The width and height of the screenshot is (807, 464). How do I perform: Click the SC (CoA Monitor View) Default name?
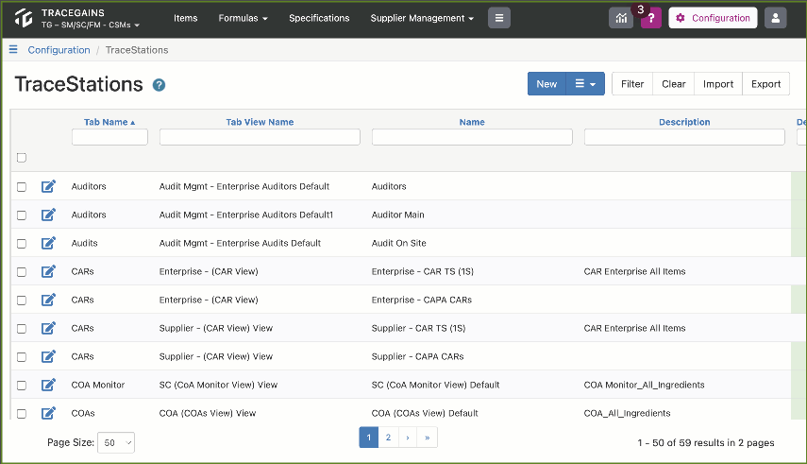[x=435, y=385]
